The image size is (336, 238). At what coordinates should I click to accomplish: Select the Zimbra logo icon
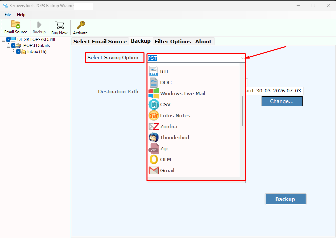[153, 126]
